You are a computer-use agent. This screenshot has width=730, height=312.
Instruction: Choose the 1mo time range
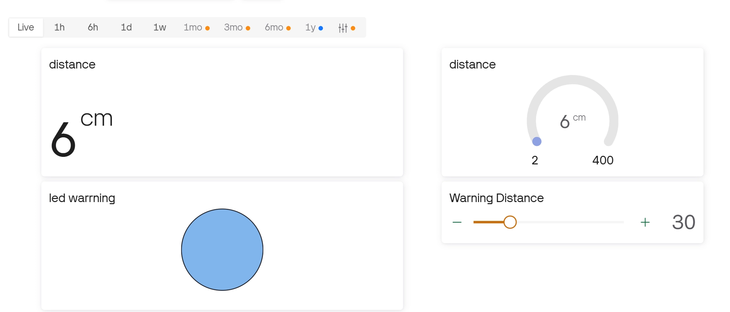pyautogui.click(x=196, y=27)
